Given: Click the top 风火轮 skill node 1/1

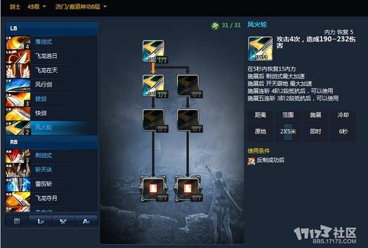Looking at the screenshot, I should point(153,51).
